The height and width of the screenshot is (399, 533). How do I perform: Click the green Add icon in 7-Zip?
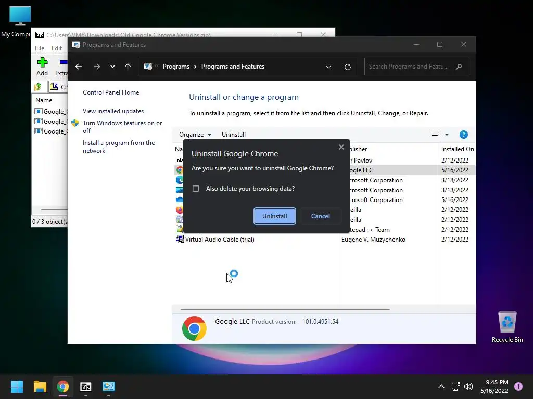coord(42,62)
